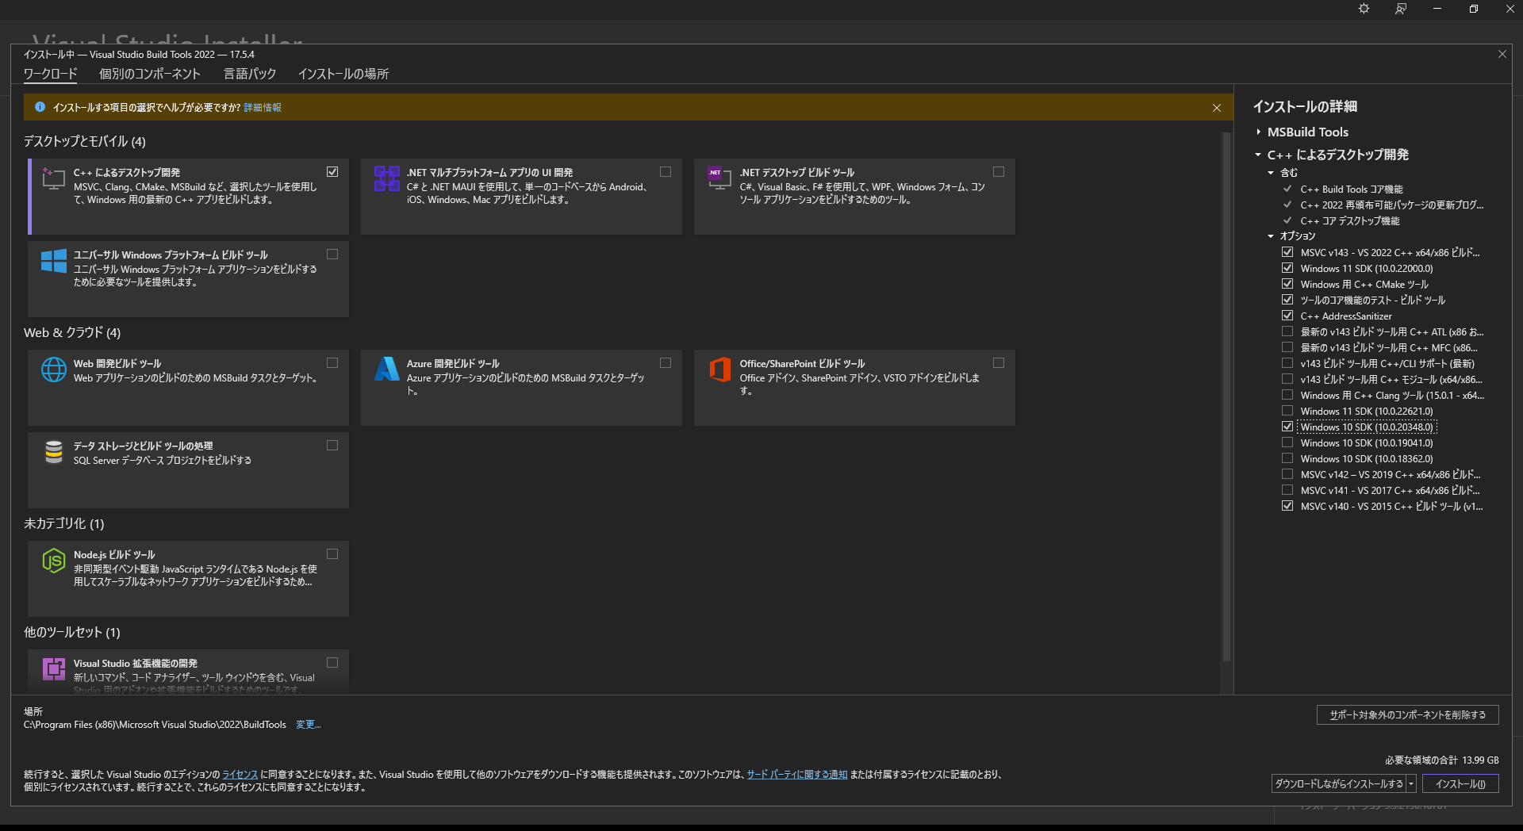Click the Node.js ビルド ツール icon

point(53,561)
